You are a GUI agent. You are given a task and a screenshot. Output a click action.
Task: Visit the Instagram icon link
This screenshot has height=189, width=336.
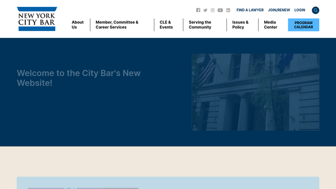coord(213,10)
